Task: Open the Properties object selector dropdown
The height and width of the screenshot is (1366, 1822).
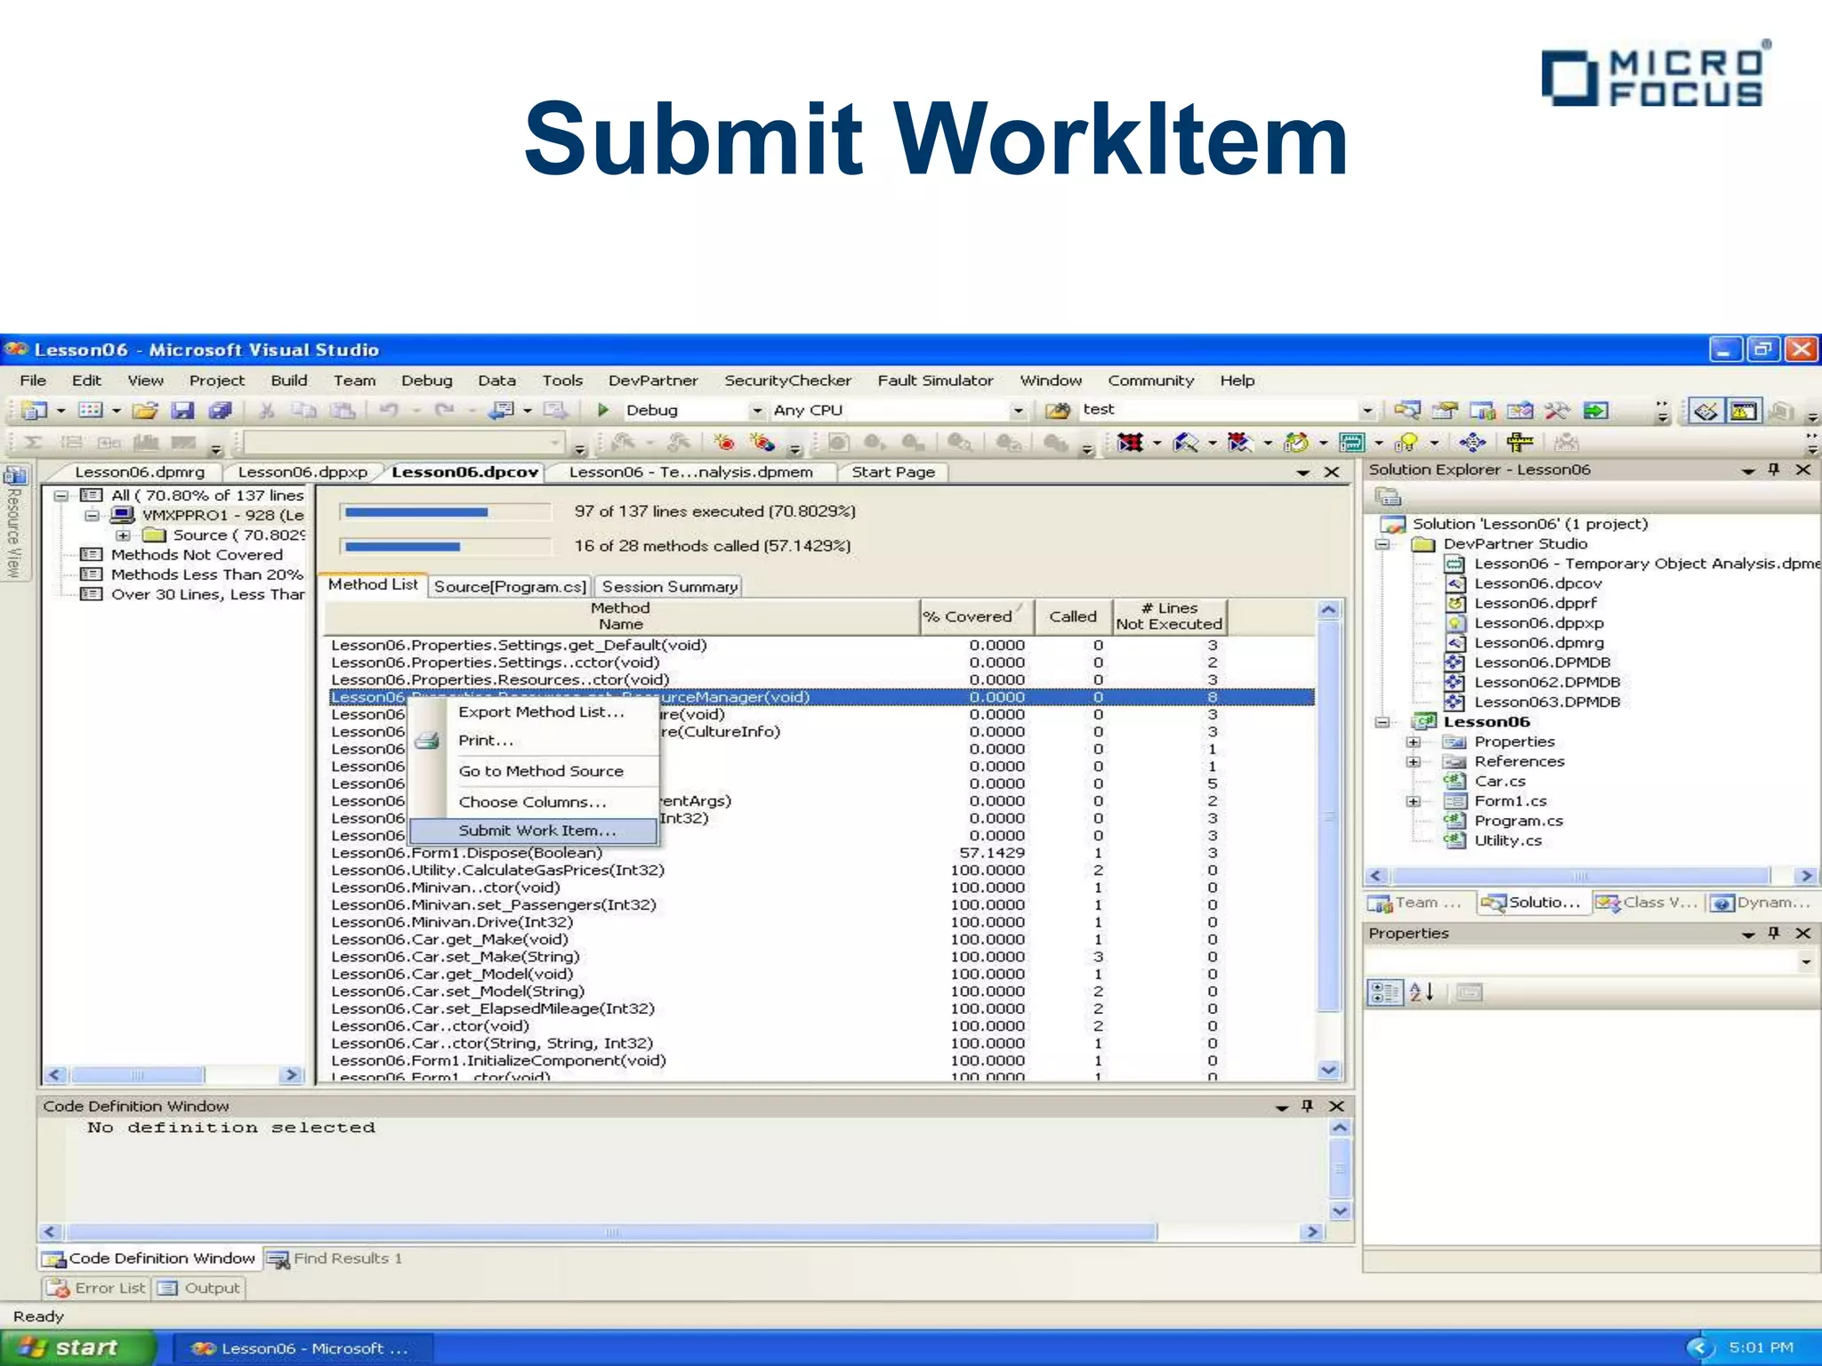Action: click(x=1805, y=961)
